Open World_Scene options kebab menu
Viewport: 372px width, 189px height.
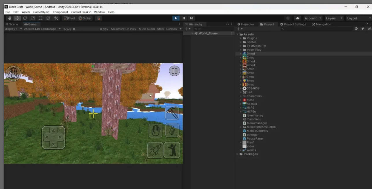[x=232, y=34]
